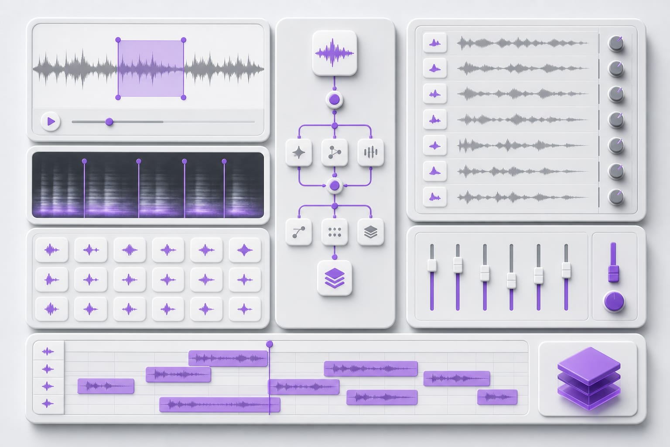Click the bottom-right handle of the waveform selection

coord(184,97)
